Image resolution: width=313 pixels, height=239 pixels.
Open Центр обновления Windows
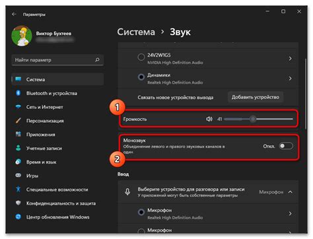click(x=57, y=217)
